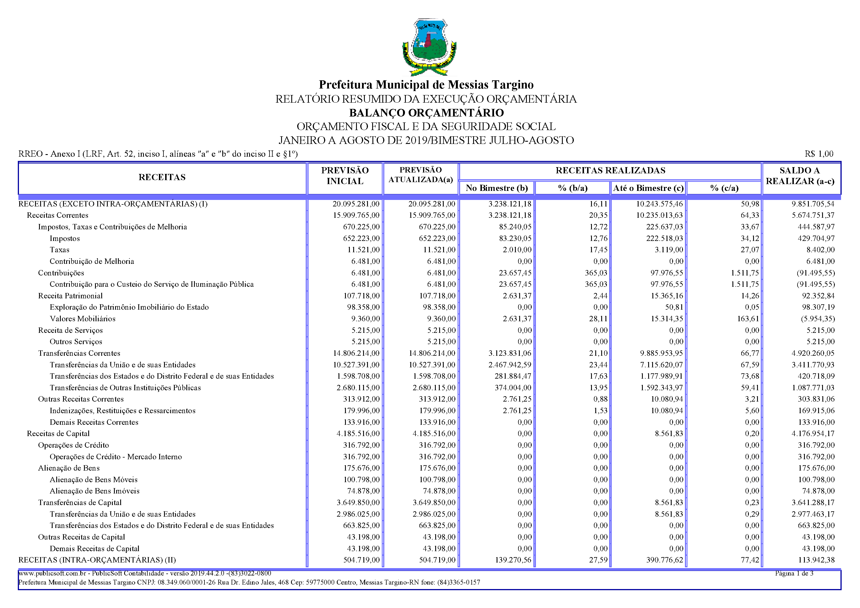Viewport: 860px width, 608px height.
Task: Click the Prefeitura Municipal de Messias Targino title
Action: pos(426,85)
